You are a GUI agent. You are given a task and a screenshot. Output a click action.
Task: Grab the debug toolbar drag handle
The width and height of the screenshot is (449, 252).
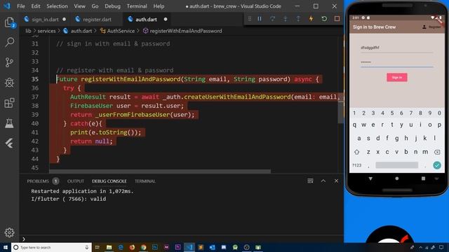click(250, 19)
